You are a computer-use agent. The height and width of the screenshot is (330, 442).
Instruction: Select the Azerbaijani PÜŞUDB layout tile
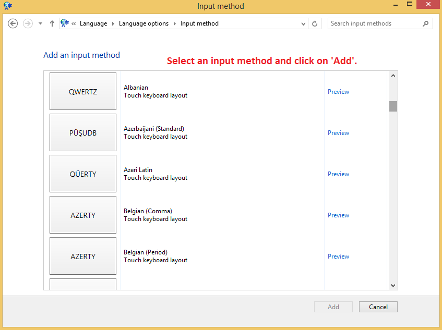click(83, 132)
